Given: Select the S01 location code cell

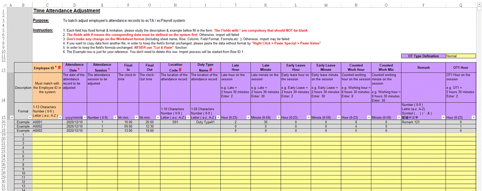Looking at the screenshot, I should pyautogui.click(x=175, y=122).
